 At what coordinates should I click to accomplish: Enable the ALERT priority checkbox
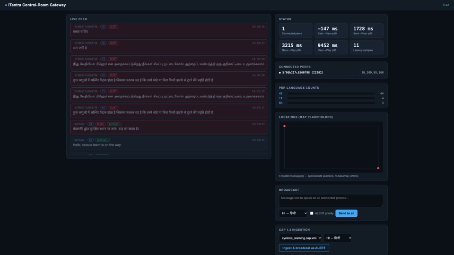(312, 213)
